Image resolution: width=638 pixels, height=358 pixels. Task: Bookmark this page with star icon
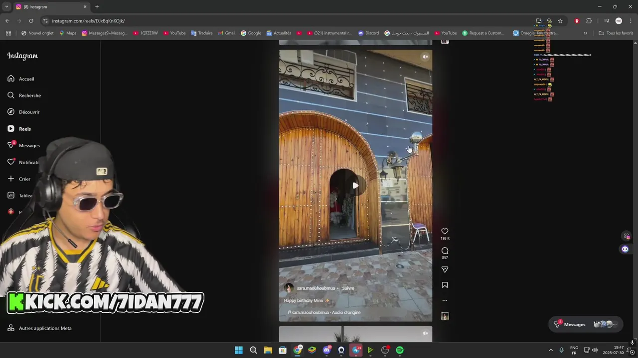click(560, 21)
